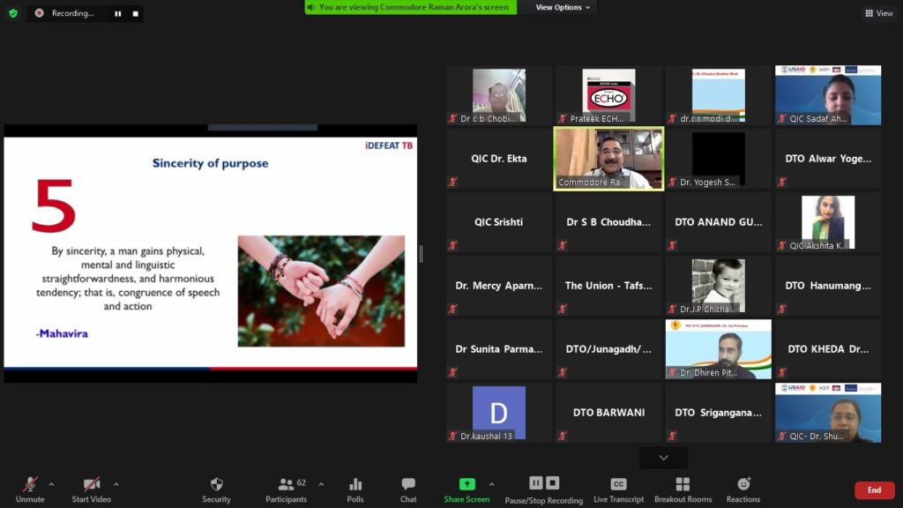
Task: Open the Reactions menu
Action: 743,489
